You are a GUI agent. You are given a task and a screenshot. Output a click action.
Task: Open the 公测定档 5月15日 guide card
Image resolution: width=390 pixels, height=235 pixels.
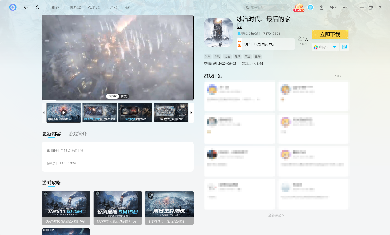[x=118, y=208]
